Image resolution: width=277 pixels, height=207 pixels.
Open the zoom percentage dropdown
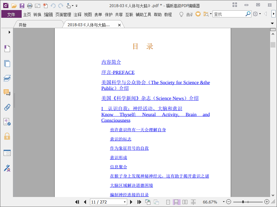pyautogui.click(x=224, y=202)
